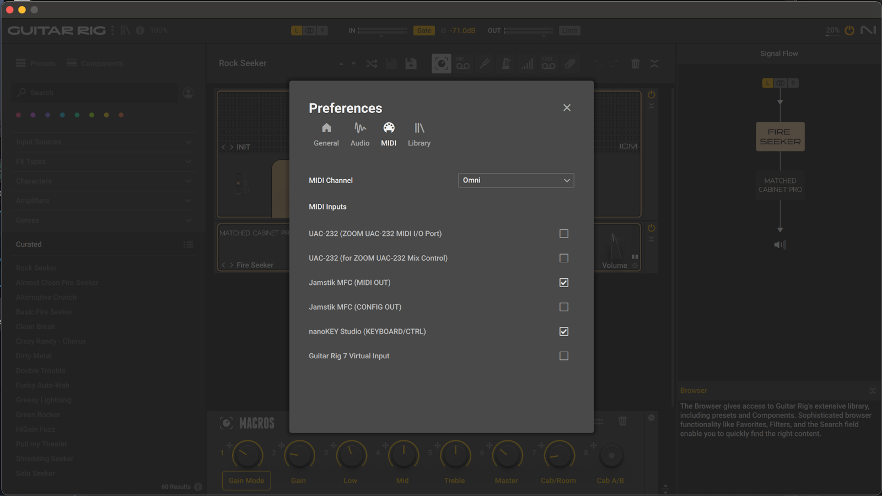This screenshot has width=882, height=496.
Task: Click the shuffle preset icon
Action: [x=372, y=64]
